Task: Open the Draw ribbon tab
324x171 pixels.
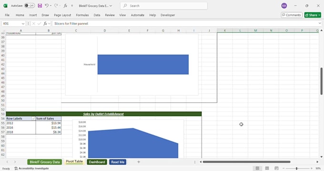Action: click(x=45, y=15)
